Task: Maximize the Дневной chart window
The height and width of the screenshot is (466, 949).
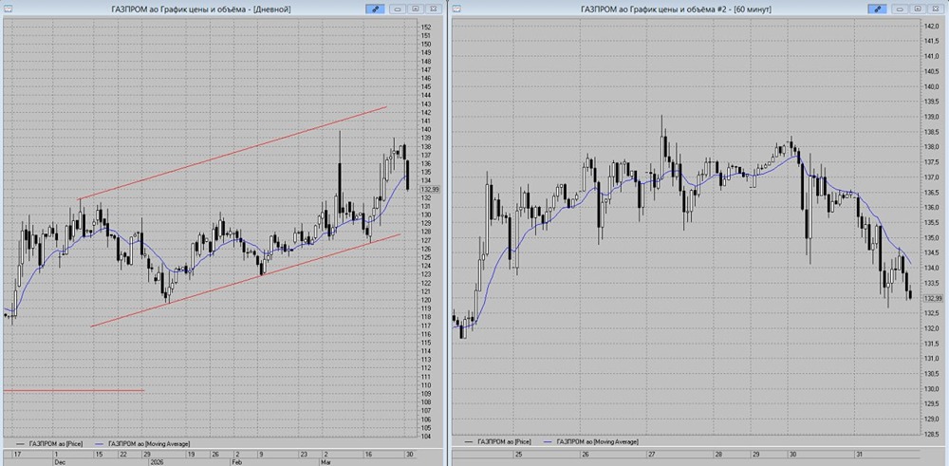Action: tap(416, 9)
